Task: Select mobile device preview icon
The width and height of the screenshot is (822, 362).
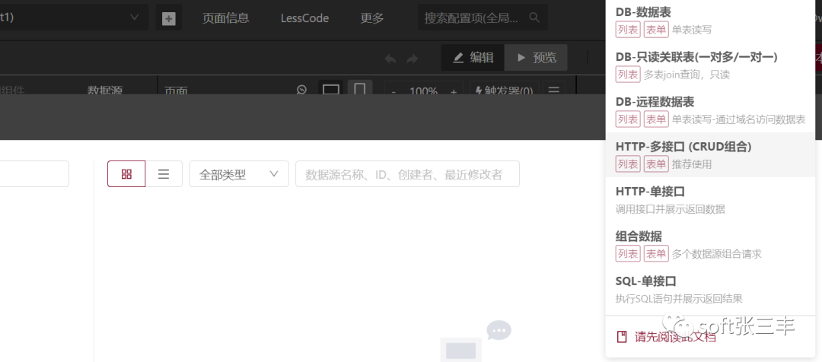Action: coord(361,90)
